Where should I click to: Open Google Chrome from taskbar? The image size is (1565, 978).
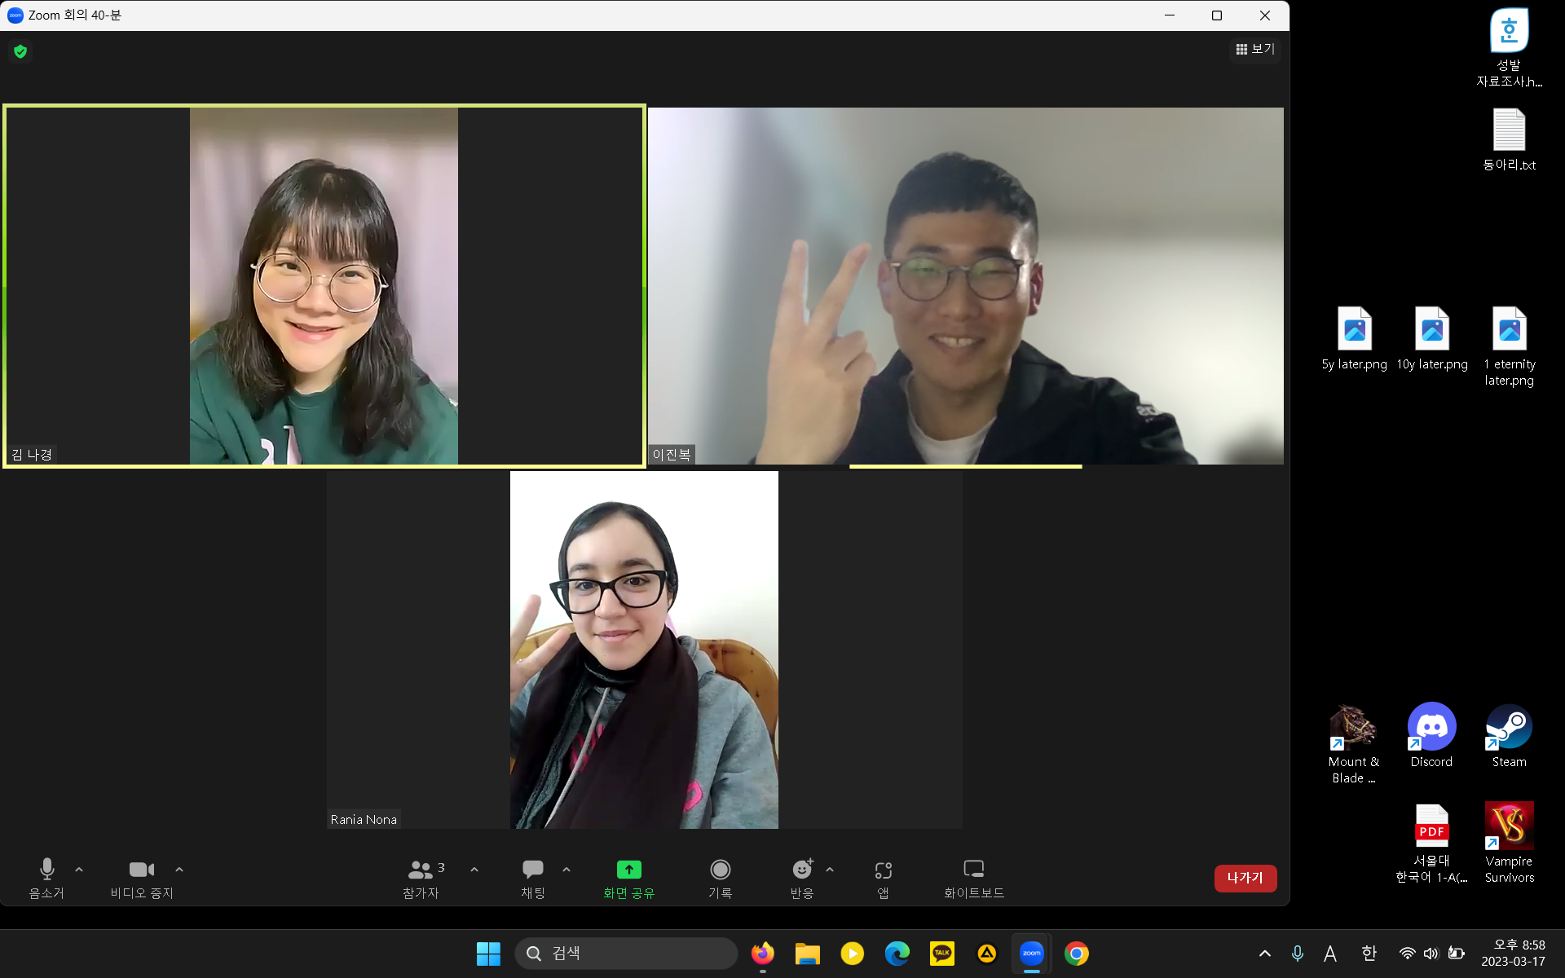coord(1077,954)
